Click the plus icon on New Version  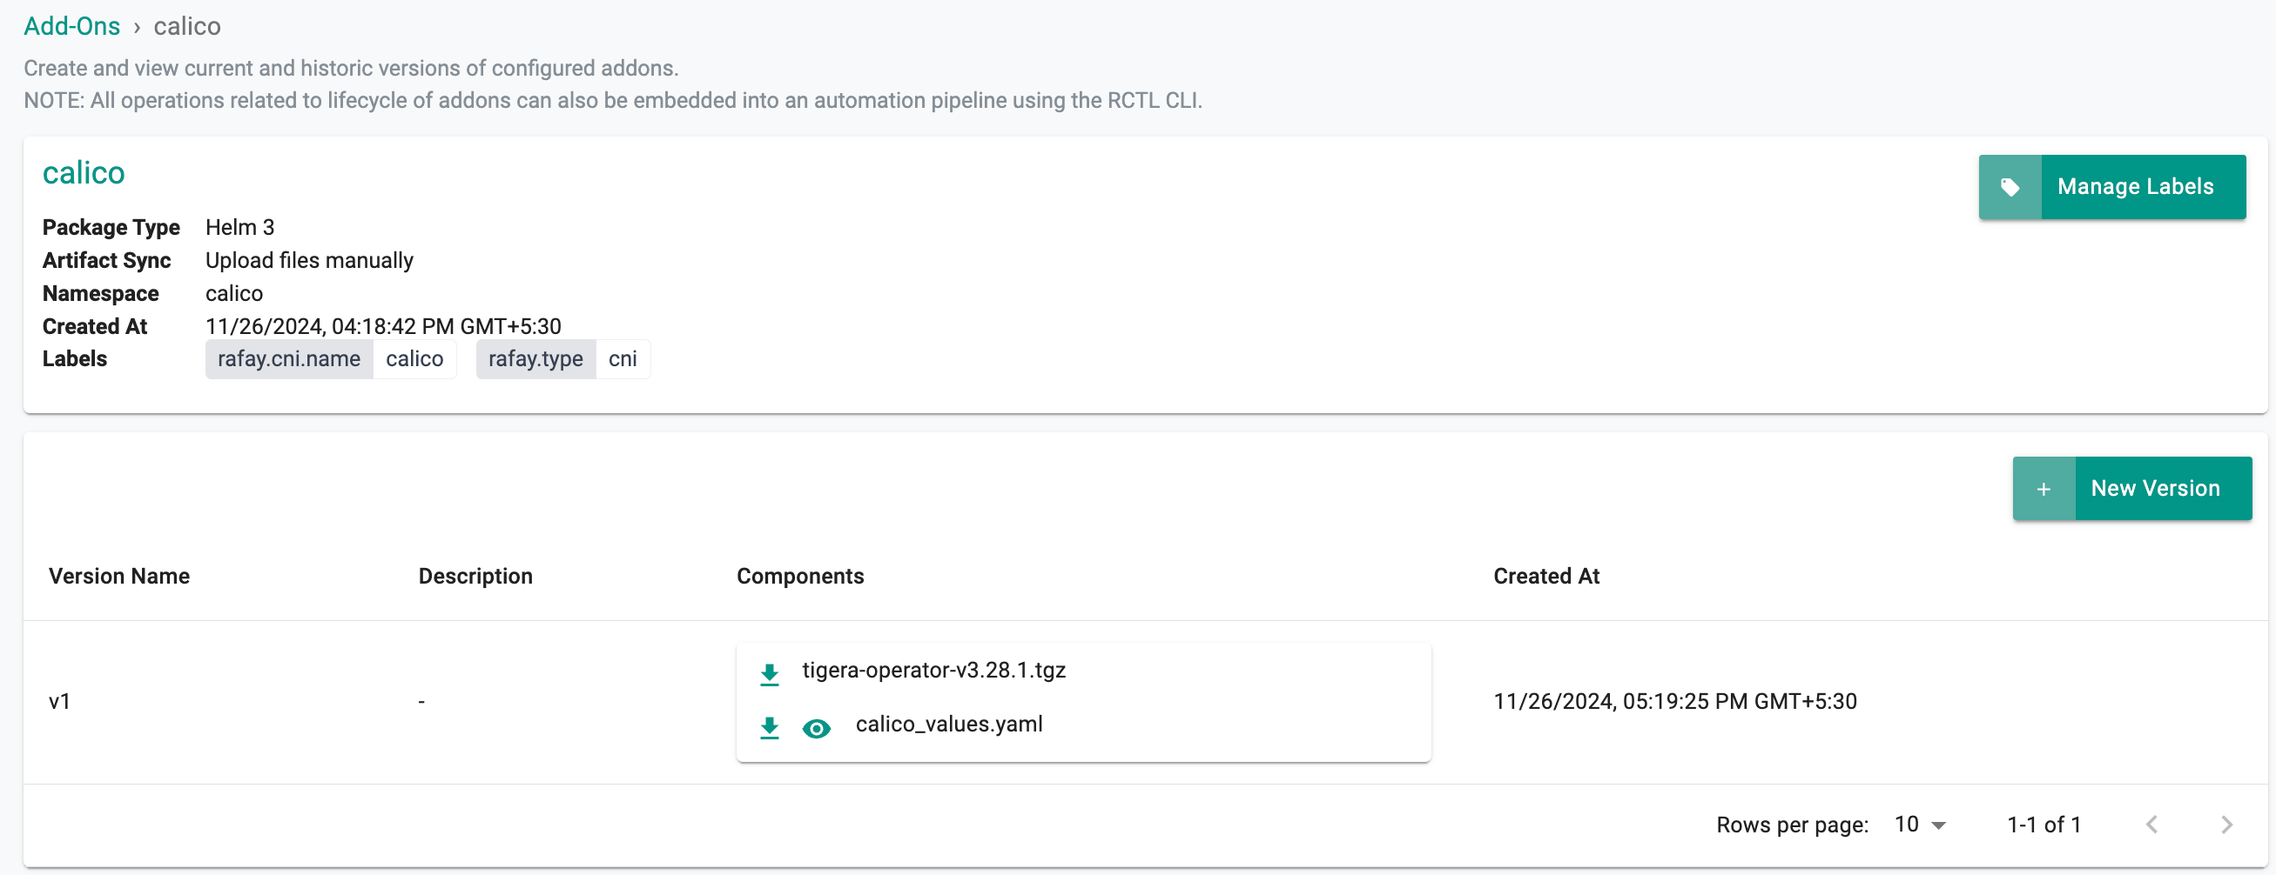pos(2044,488)
